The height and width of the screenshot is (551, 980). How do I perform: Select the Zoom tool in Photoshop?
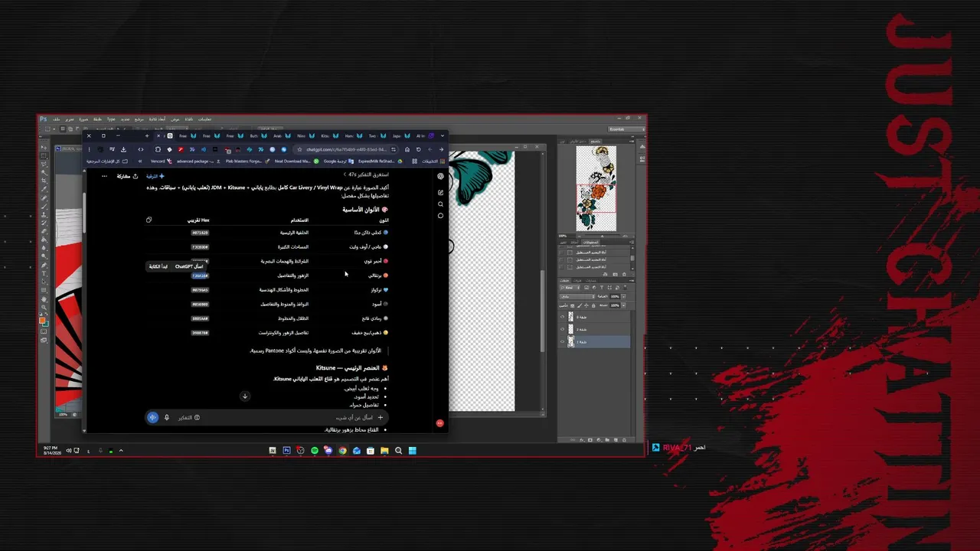pyautogui.click(x=44, y=307)
